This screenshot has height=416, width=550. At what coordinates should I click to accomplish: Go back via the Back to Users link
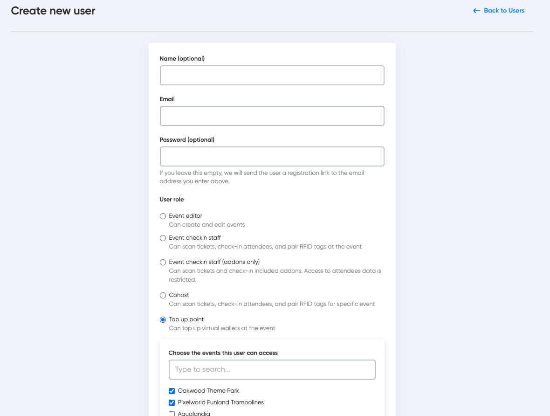coord(504,11)
